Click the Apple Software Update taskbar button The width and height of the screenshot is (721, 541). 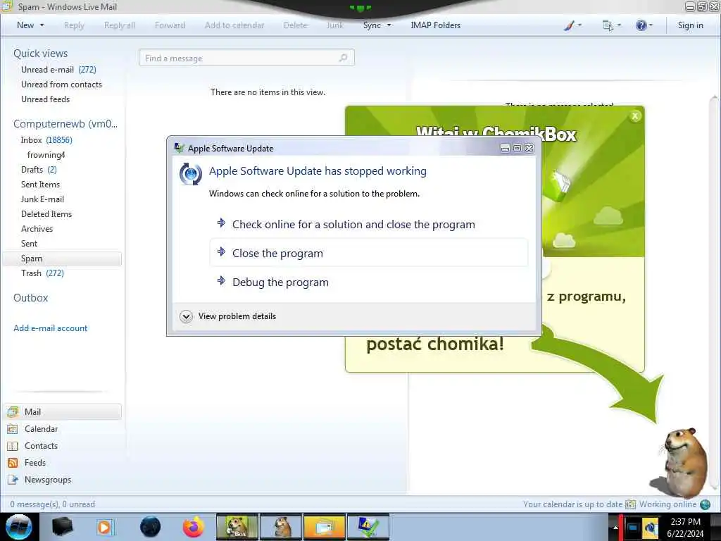tap(368, 527)
